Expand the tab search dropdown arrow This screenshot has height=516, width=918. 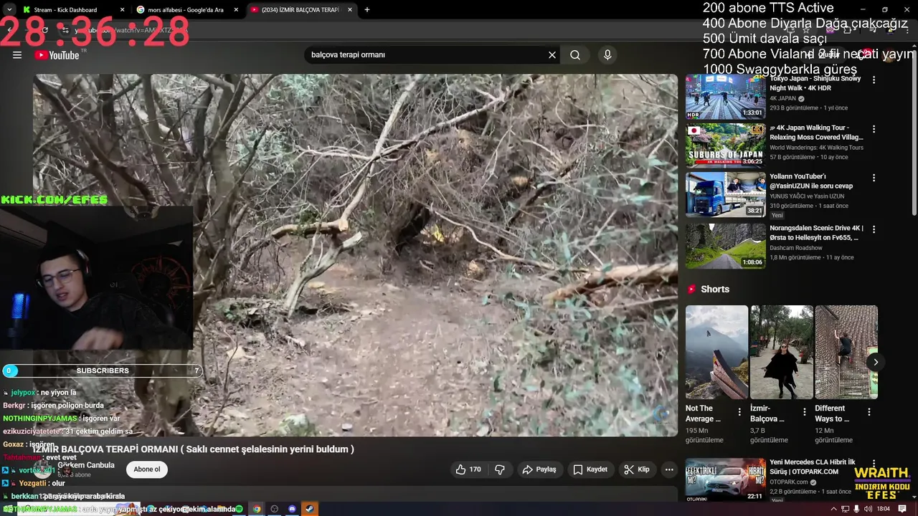(9, 10)
